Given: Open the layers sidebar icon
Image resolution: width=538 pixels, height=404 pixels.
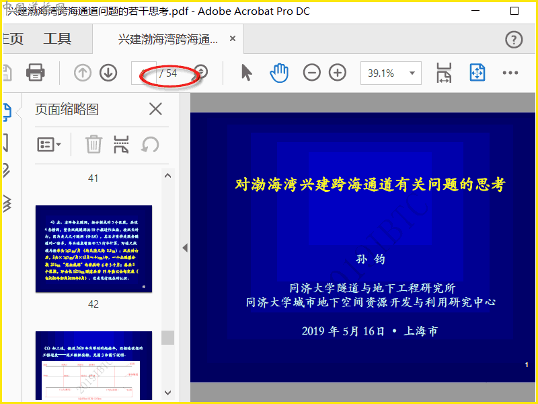Looking at the screenshot, I should [7, 203].
